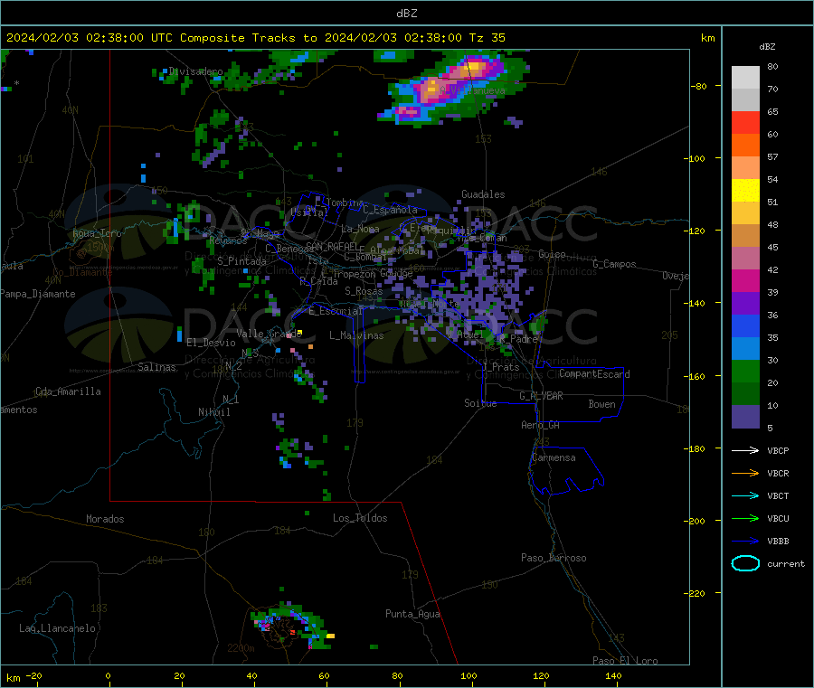This screenshot has width=814, height=688.
Task: Click the Soitue place label
Action: [x=480, y=403]
